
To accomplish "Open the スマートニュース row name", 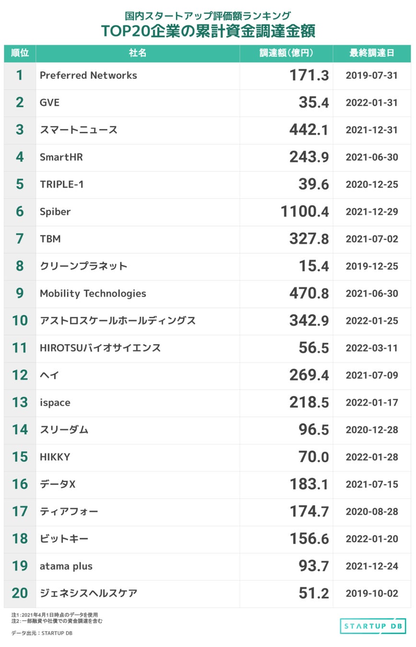I will click(x=79, y=130).
